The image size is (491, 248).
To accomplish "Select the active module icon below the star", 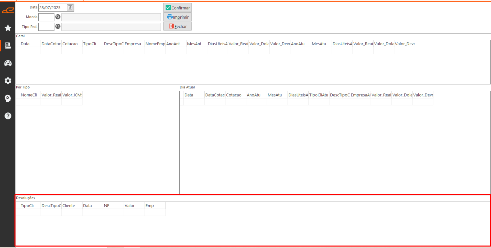I will (x=8, y=46).
